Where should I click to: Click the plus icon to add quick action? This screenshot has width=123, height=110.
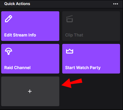click(x=30, y=91)
